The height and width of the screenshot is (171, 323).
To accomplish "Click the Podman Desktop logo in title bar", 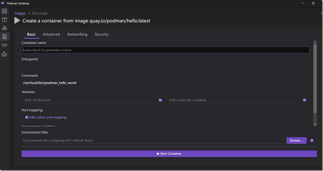I will [x=3, y=3].
